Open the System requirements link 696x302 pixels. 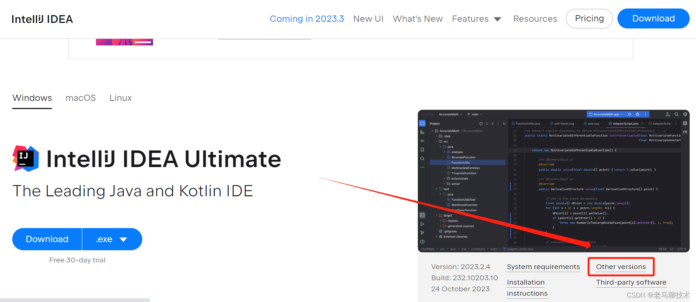pyautogui.click(x=543, y=267)
